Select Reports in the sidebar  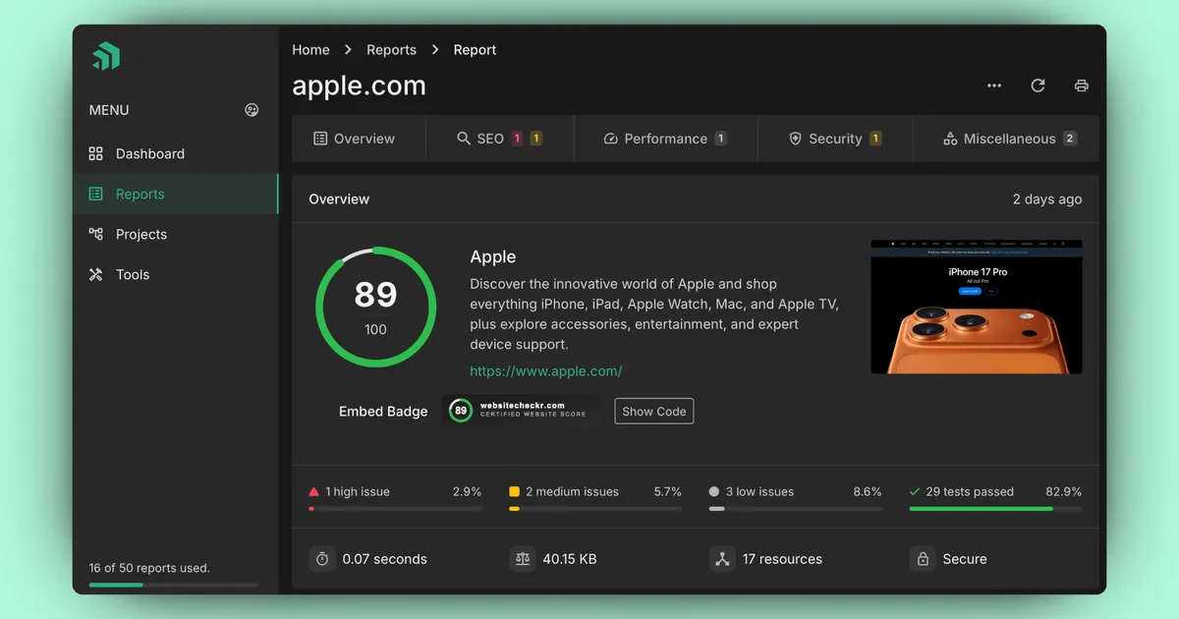tap(140, 194)
